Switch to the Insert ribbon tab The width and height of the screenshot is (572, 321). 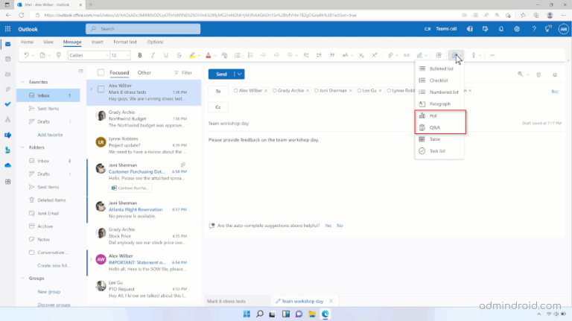98,42
